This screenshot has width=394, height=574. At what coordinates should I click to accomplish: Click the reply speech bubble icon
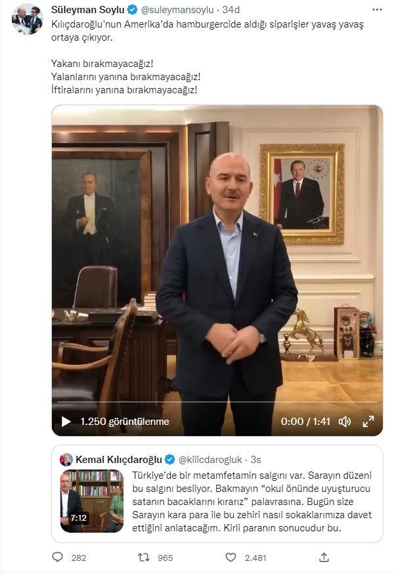click(x=58, y=557)
